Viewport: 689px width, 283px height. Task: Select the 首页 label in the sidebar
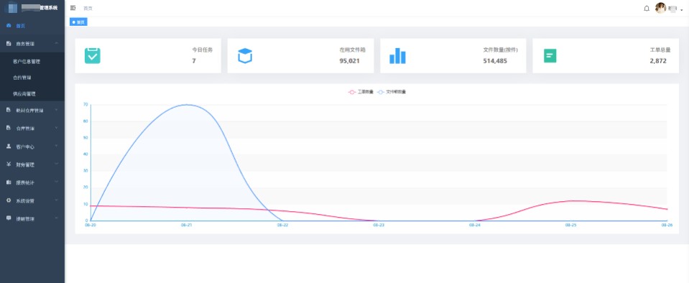click(21, 26)
